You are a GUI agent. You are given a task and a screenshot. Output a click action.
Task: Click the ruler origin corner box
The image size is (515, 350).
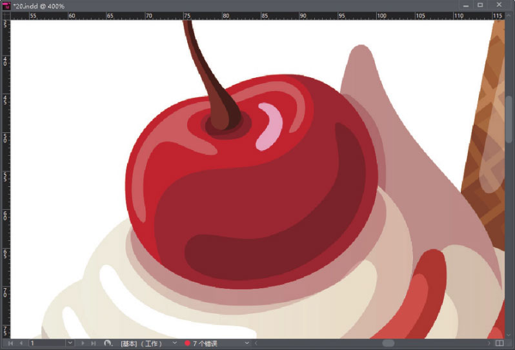[x=6, y=14]
